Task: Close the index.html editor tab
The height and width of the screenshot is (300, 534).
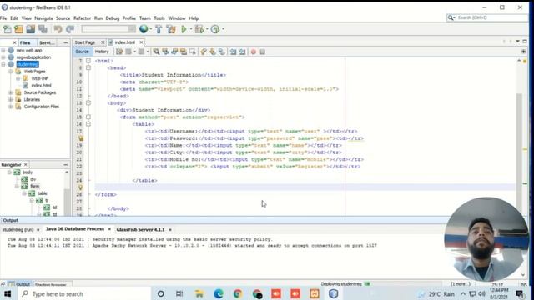Action: point(141,42)
